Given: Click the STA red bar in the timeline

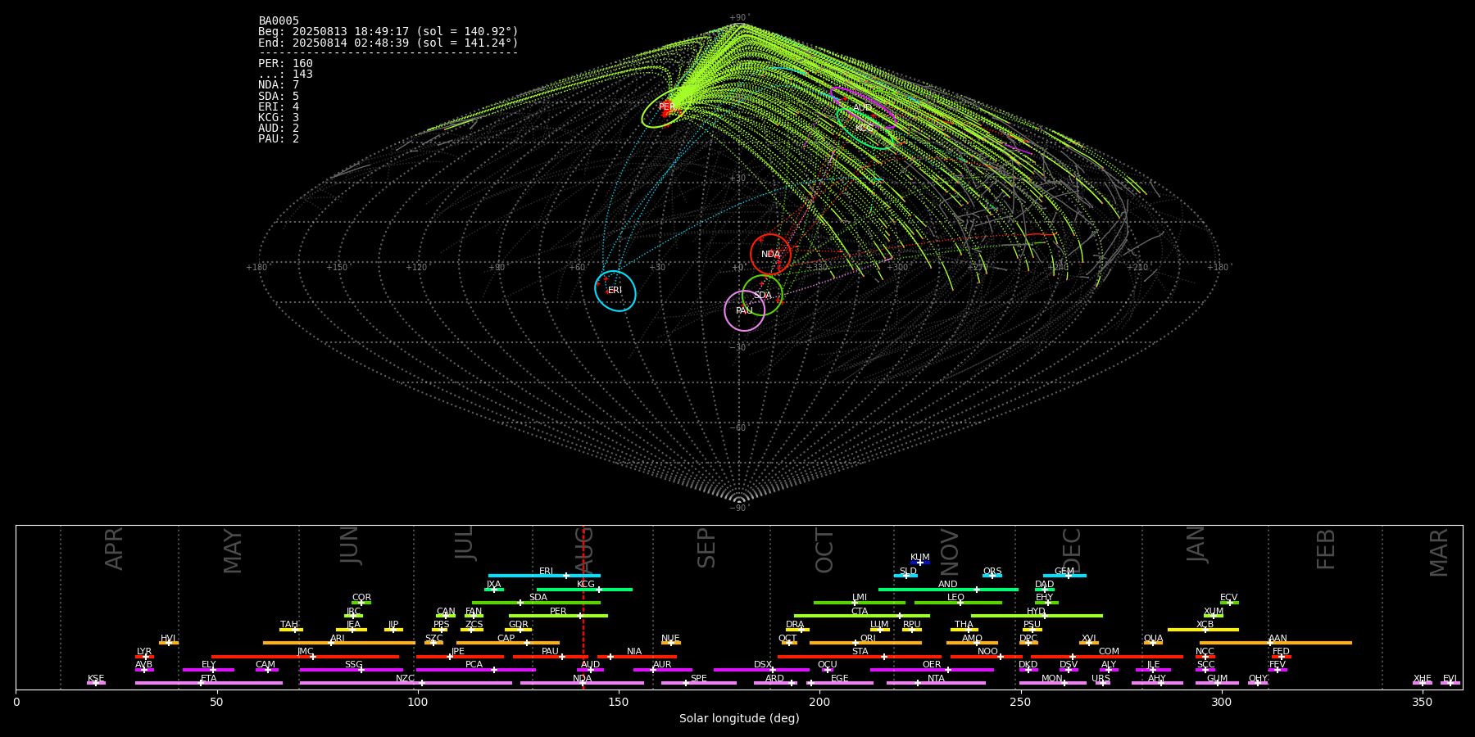Looking at the screenshot, I should [860, 656].
